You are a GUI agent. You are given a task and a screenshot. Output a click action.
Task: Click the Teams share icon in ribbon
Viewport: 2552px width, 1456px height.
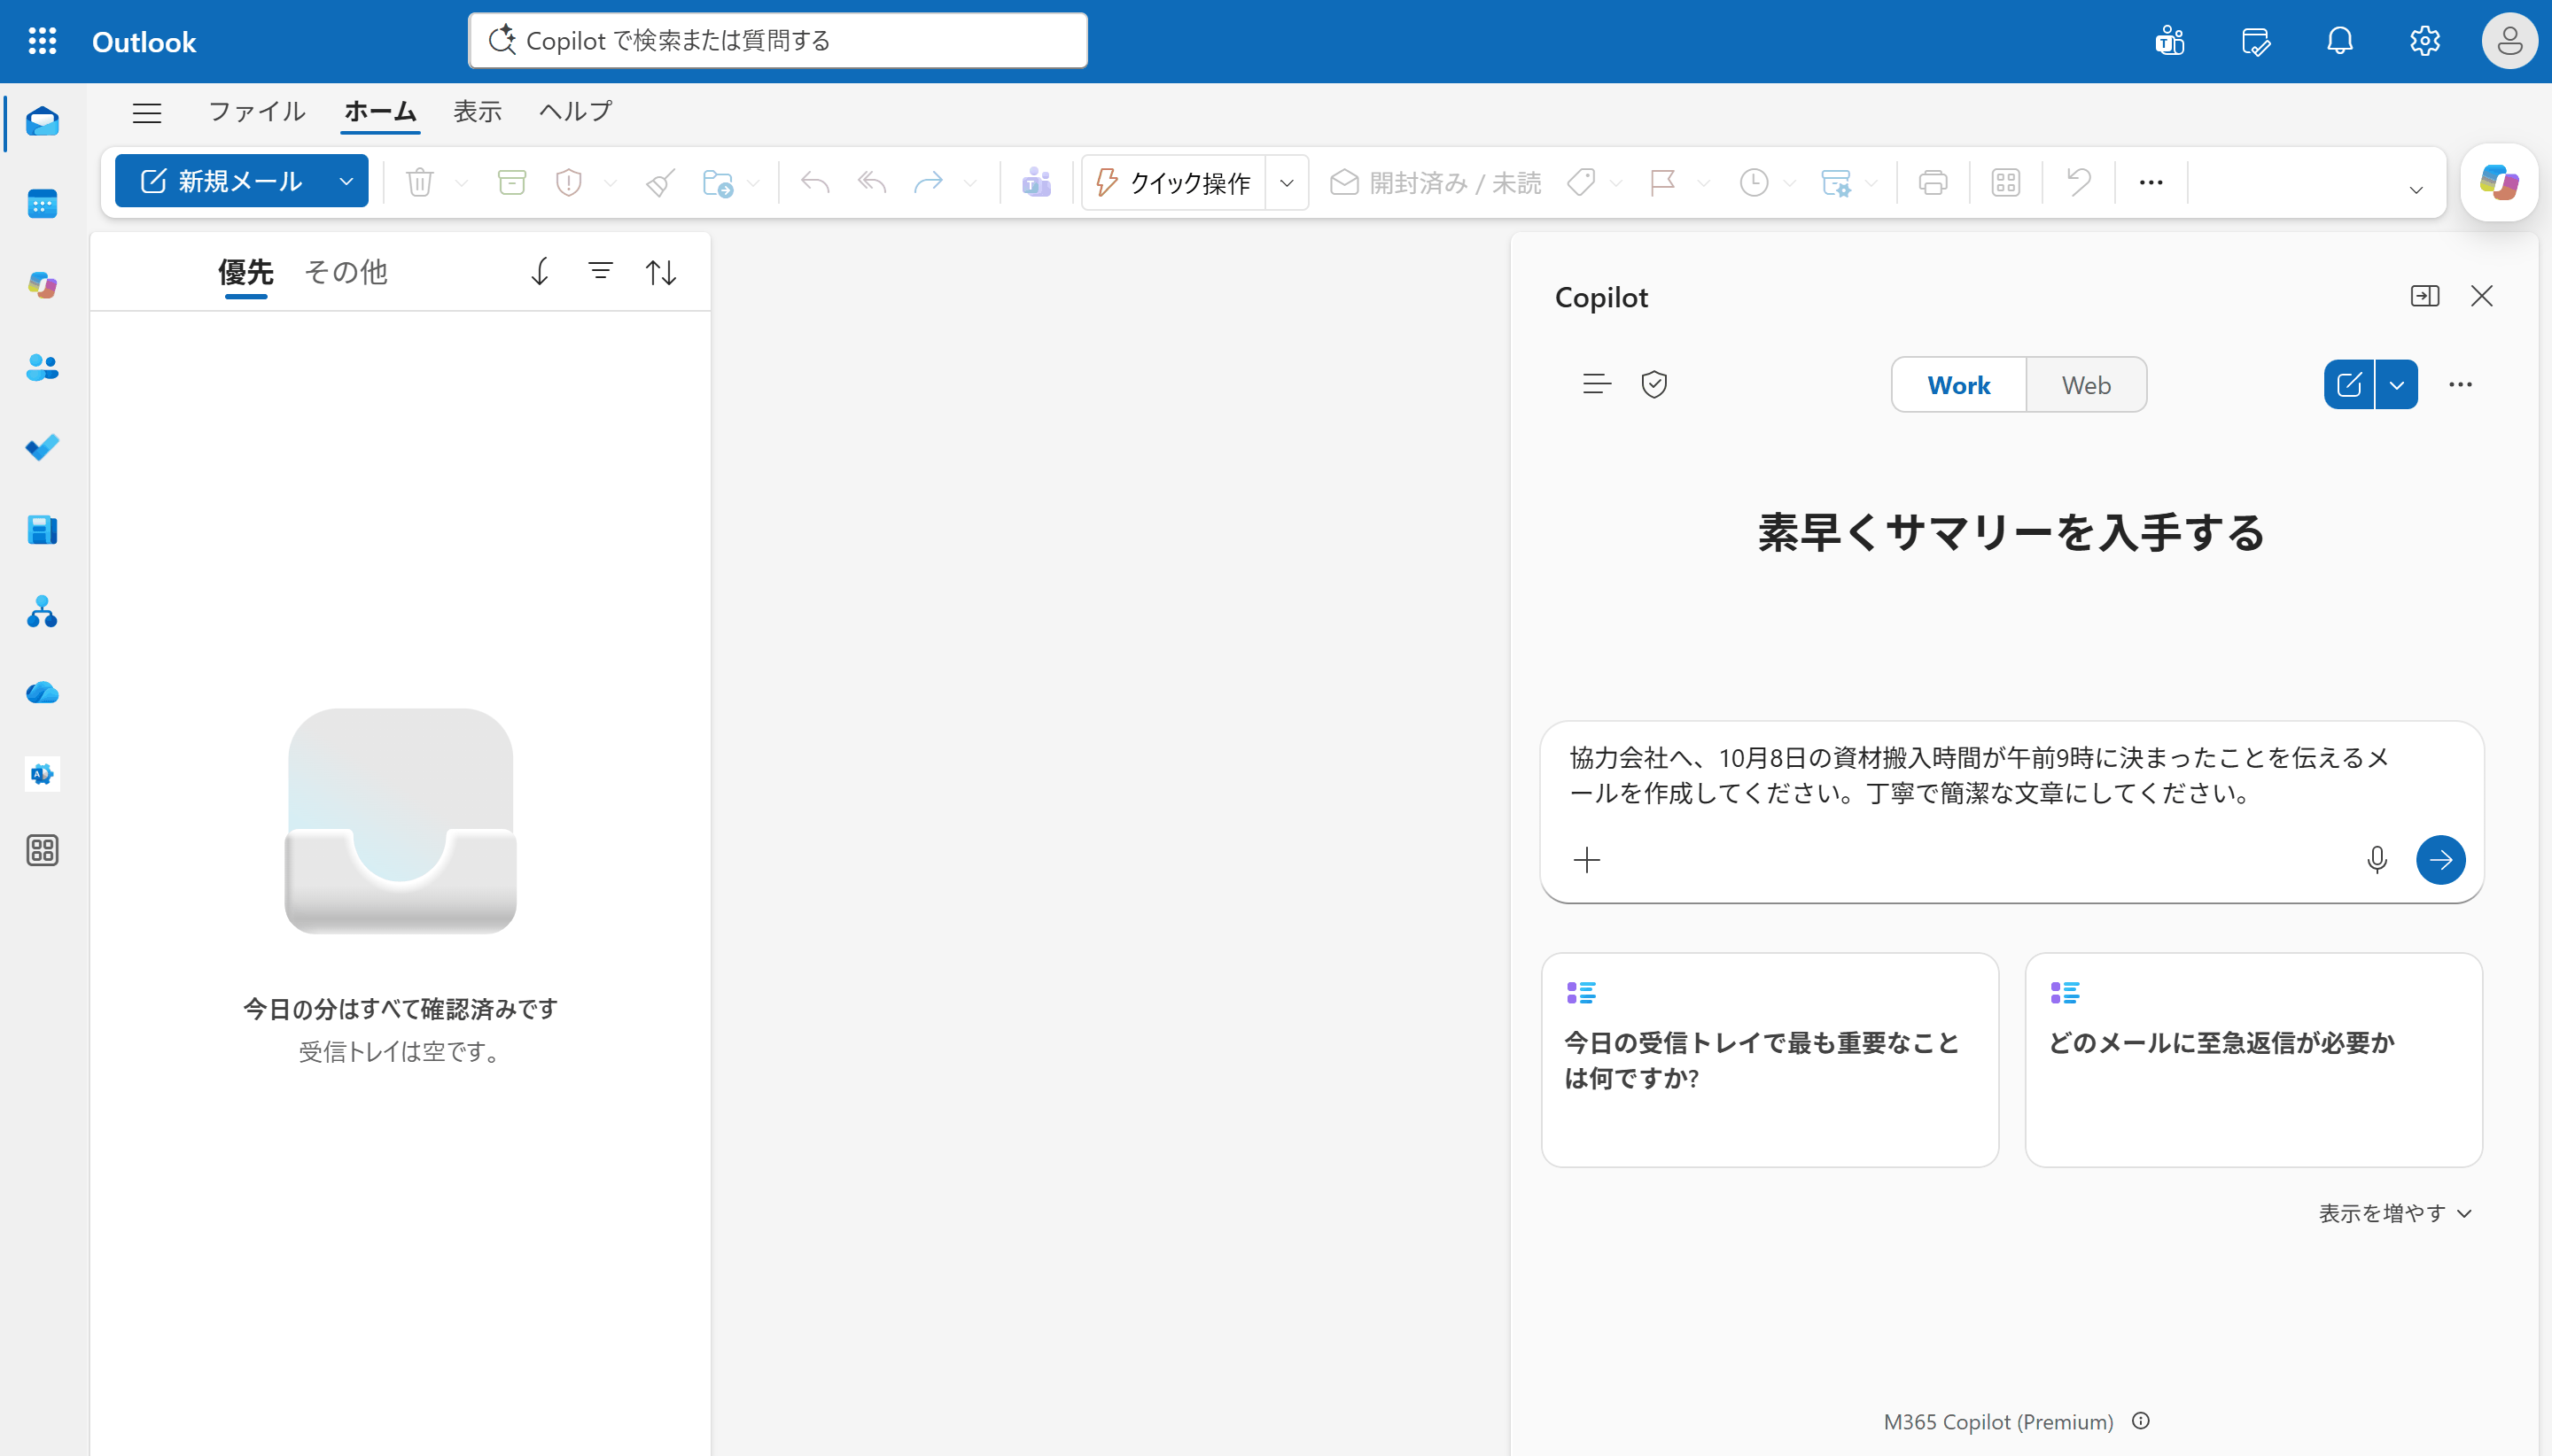point(1037,182)
